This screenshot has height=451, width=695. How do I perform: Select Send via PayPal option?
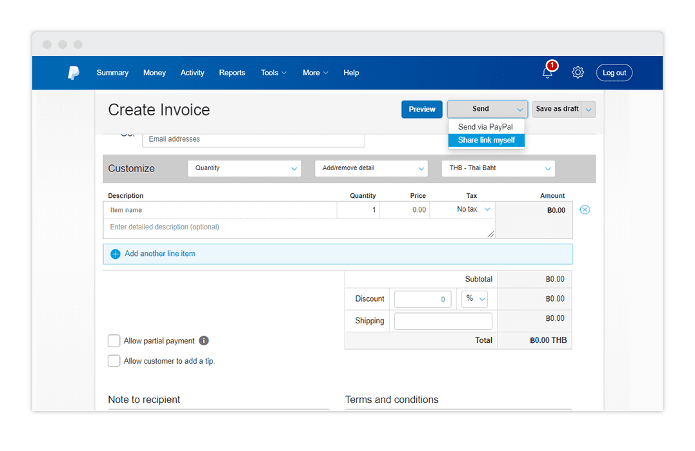[x=486, y=127]
